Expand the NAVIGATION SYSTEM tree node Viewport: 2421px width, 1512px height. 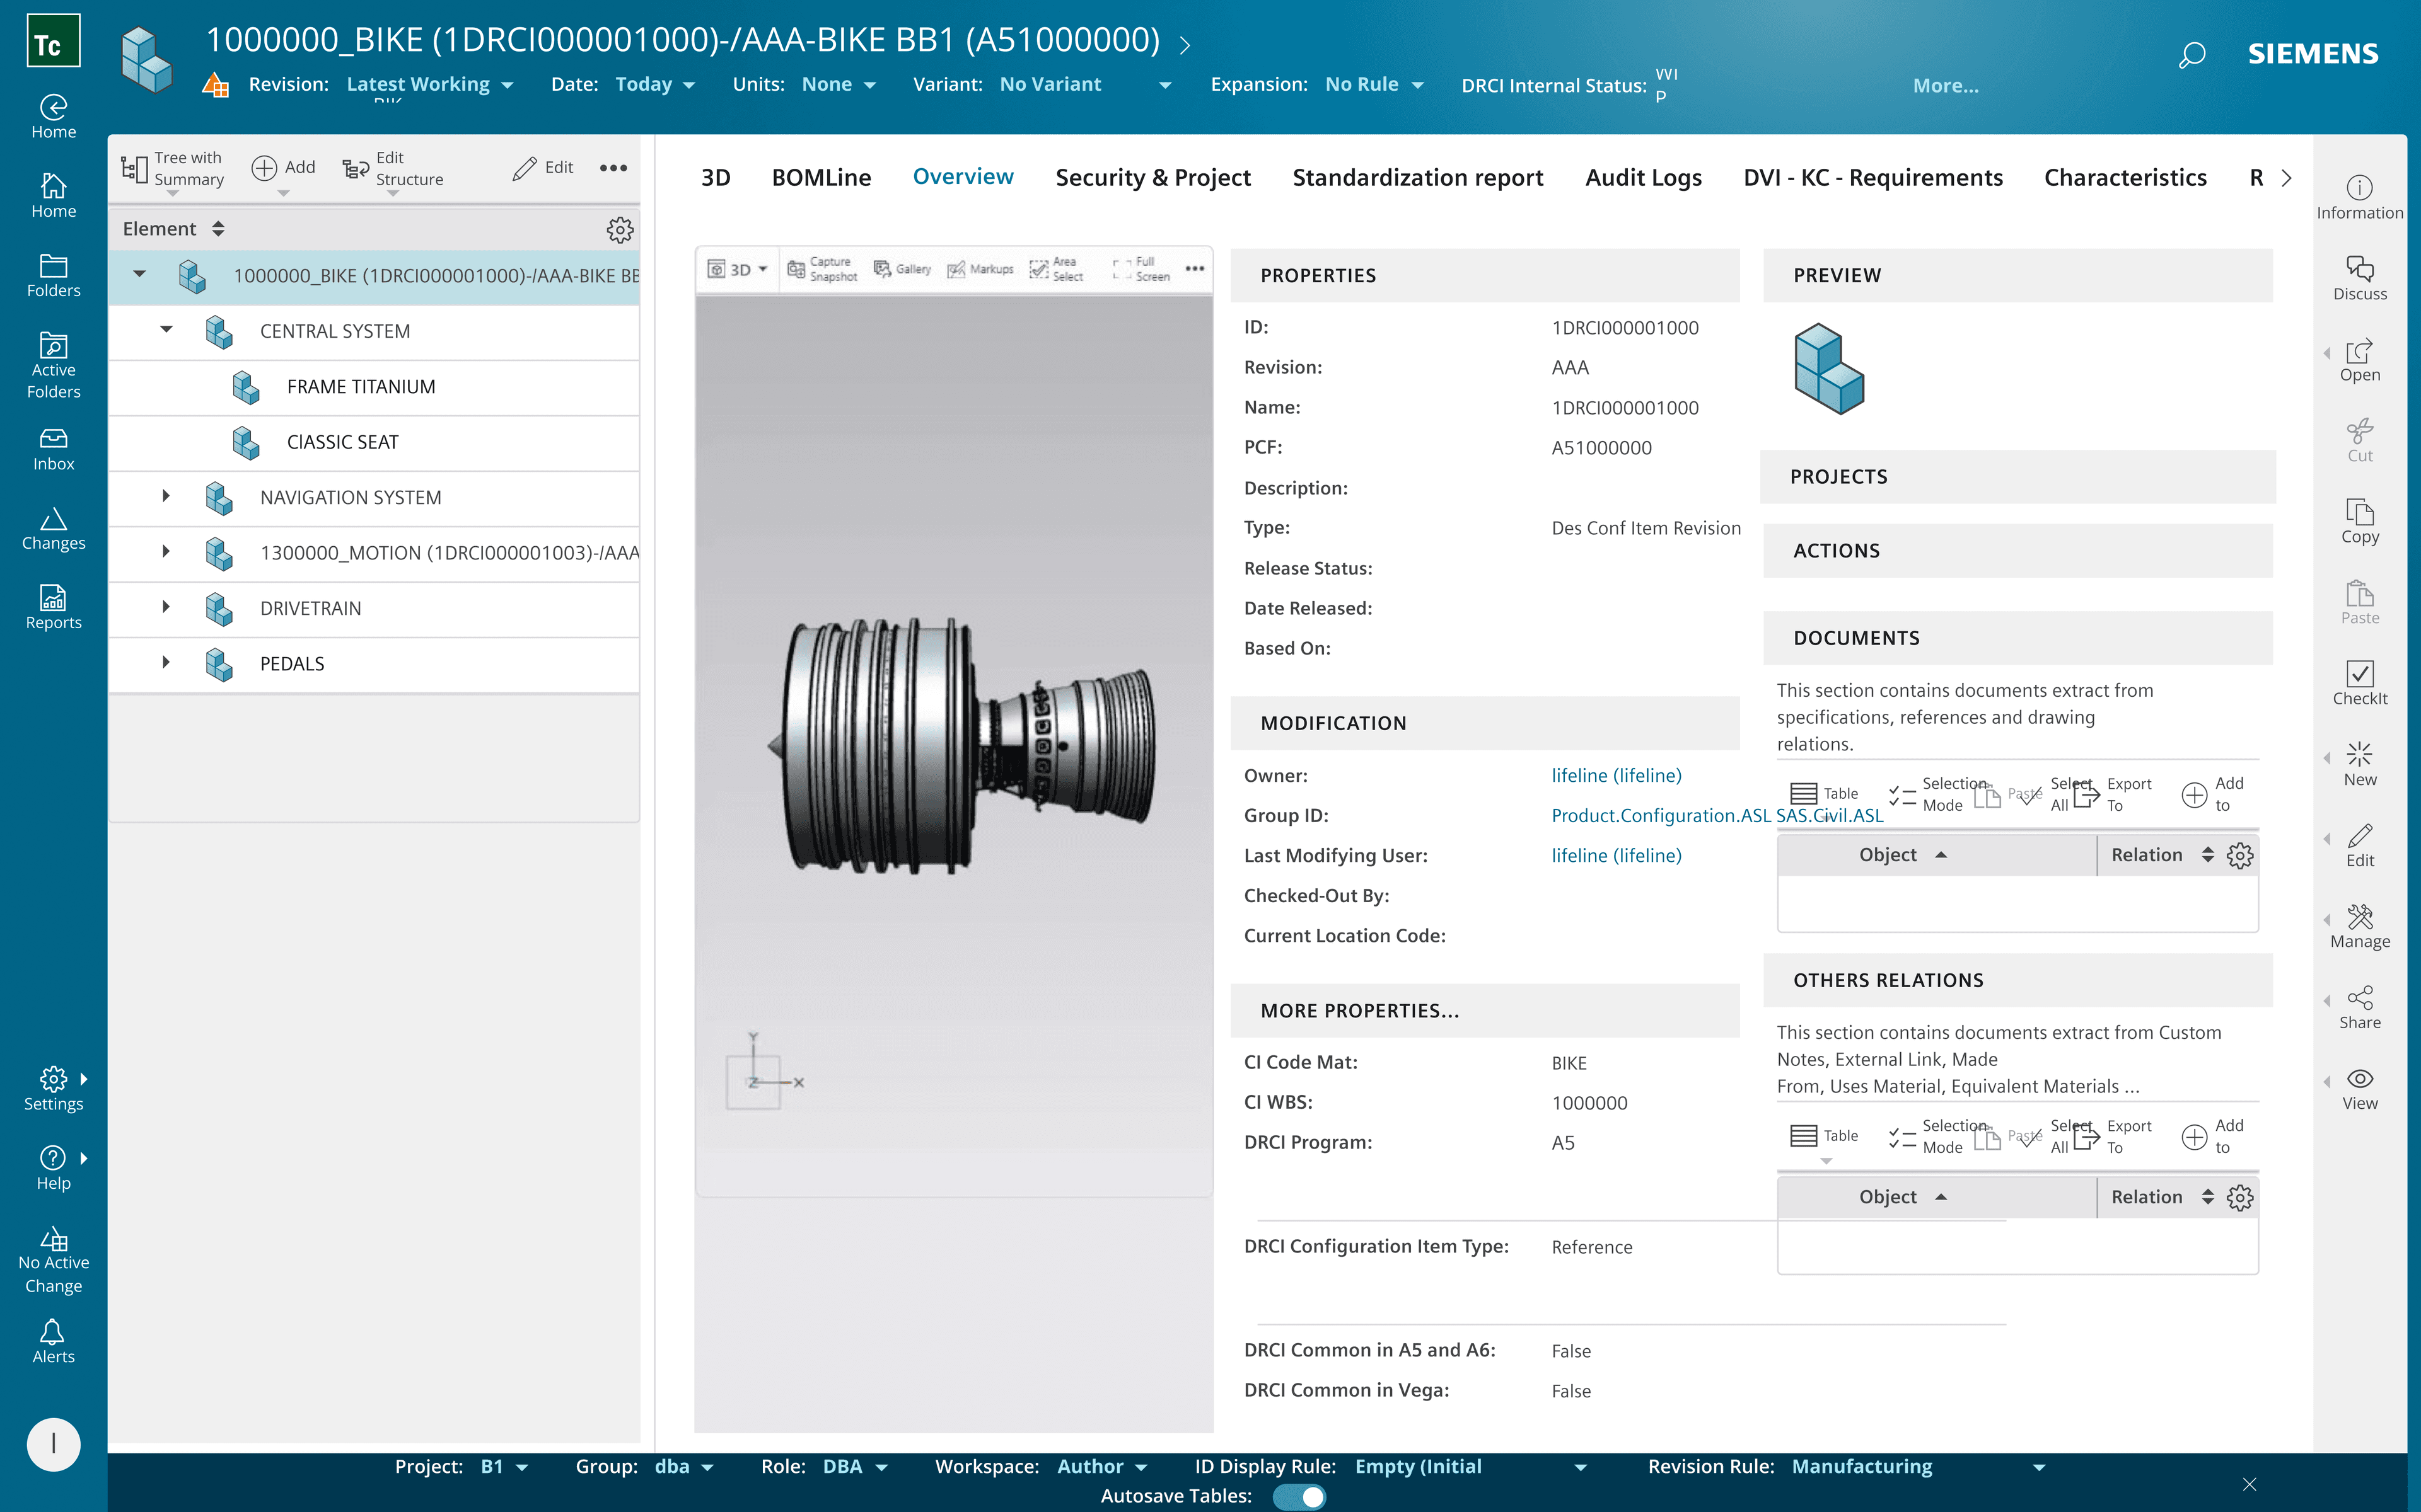click(x=166, y=496)
